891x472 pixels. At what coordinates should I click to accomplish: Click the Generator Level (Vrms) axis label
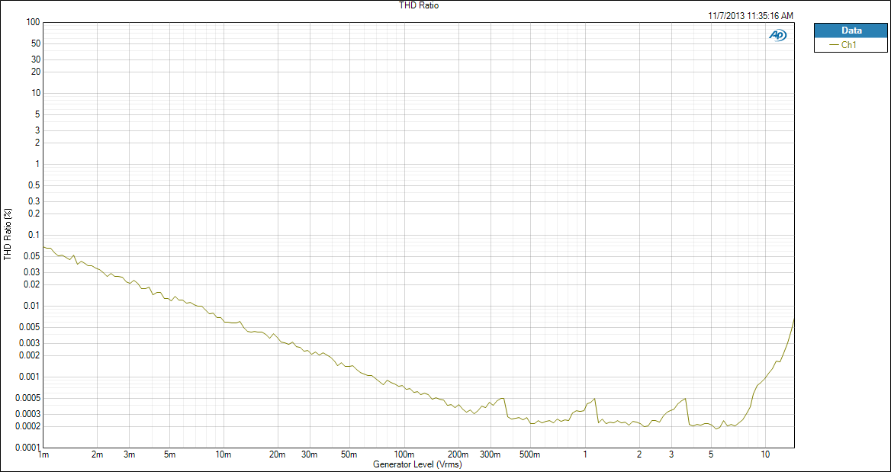417,464
